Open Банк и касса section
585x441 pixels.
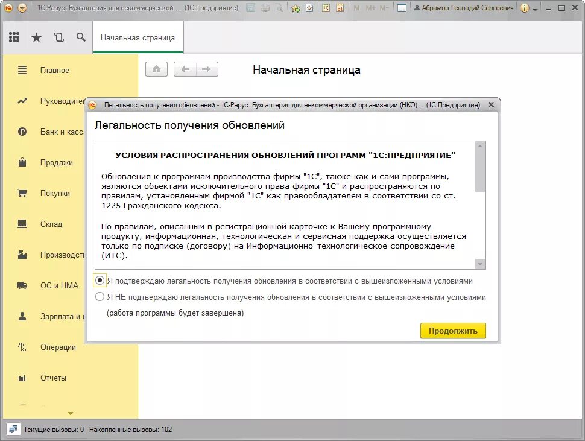(62, 132)
